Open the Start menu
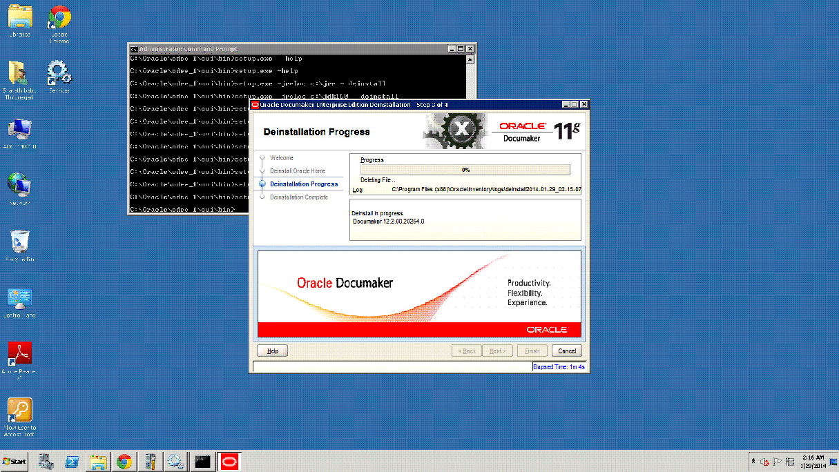 click(x=14, y=461)
